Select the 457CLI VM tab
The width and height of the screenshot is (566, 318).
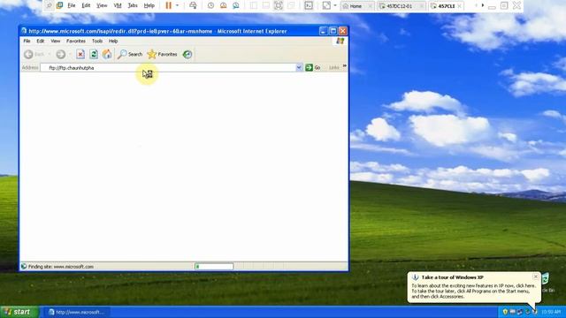(x=447, y=6)
